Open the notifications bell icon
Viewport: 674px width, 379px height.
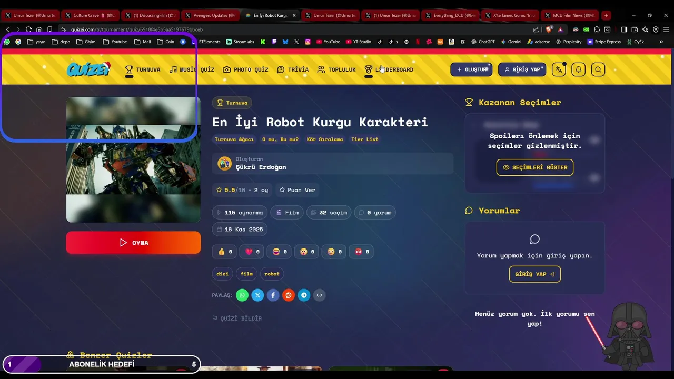tap(578, 69)
